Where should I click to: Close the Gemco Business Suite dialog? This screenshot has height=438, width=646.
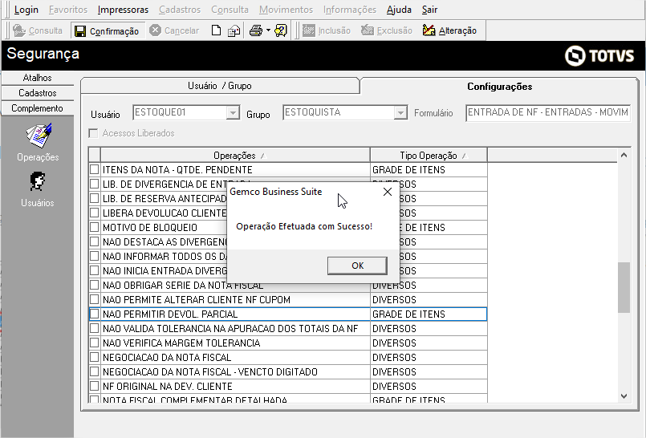[388, 192]
